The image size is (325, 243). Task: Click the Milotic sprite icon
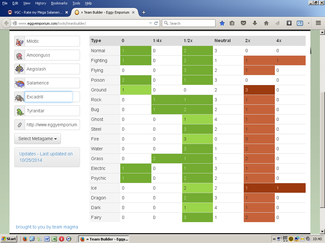pyautogui.click(x=19, y=41)
